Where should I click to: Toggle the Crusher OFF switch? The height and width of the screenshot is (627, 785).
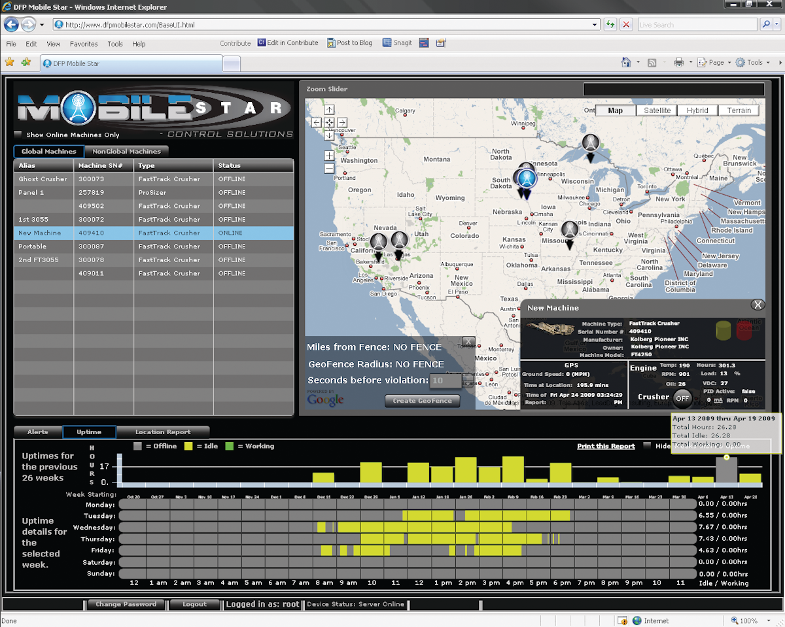(x=682, y=398)
